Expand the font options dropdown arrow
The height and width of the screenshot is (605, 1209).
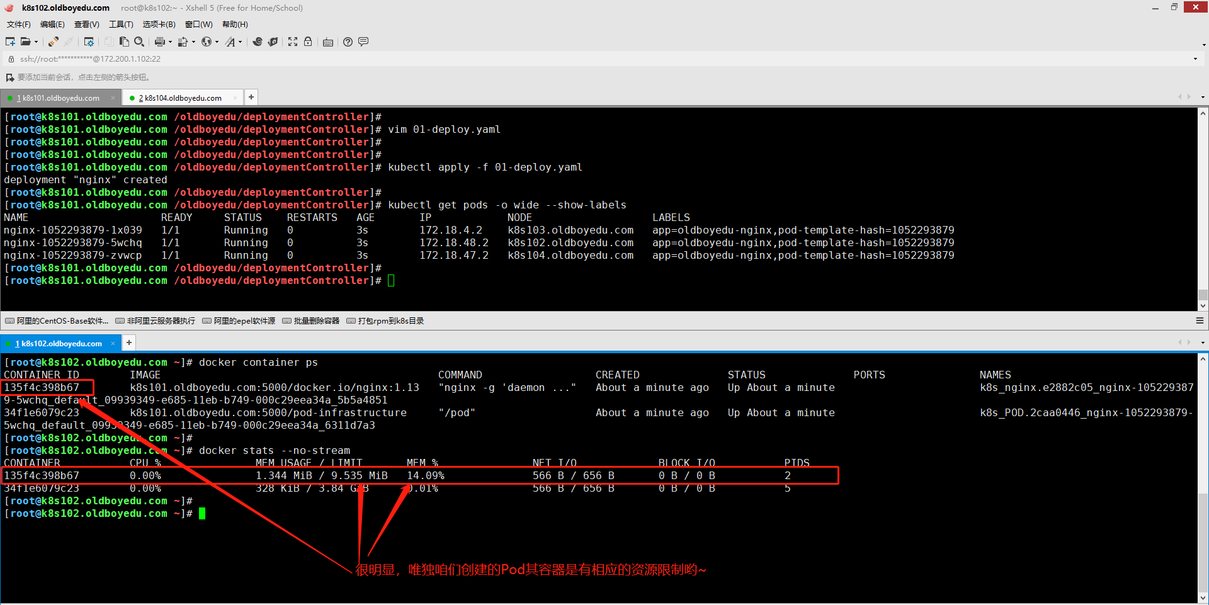tap(241, 42)
